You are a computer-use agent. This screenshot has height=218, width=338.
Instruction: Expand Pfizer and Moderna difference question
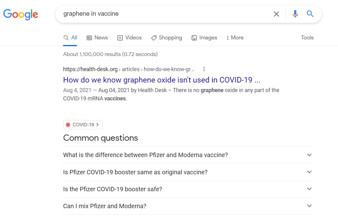click(x=309, y=155)
